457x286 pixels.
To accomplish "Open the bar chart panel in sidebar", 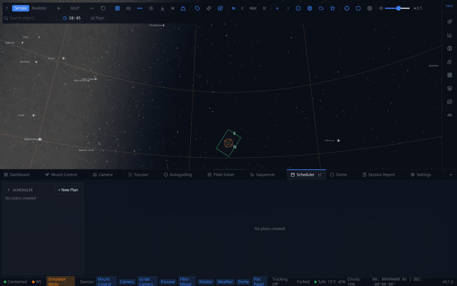I will (450, 35).
